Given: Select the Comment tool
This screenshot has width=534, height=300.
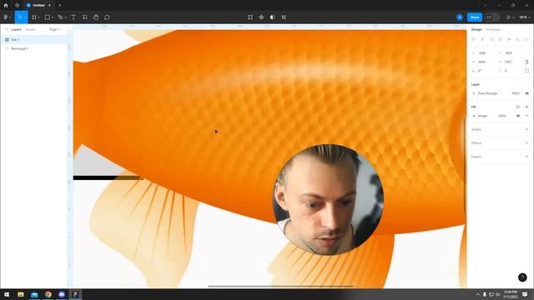Looking at the screenshot, I should pyautogui.click(x=107, y=17).
